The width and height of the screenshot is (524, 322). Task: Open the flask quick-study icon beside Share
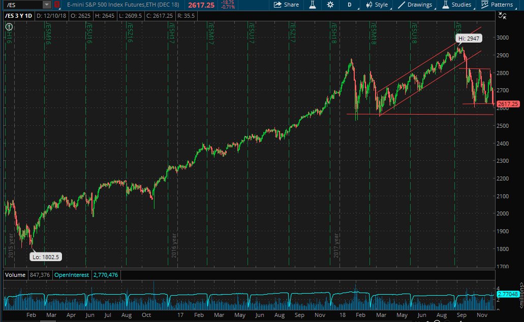pyautogui.click(x=313, y=5)
